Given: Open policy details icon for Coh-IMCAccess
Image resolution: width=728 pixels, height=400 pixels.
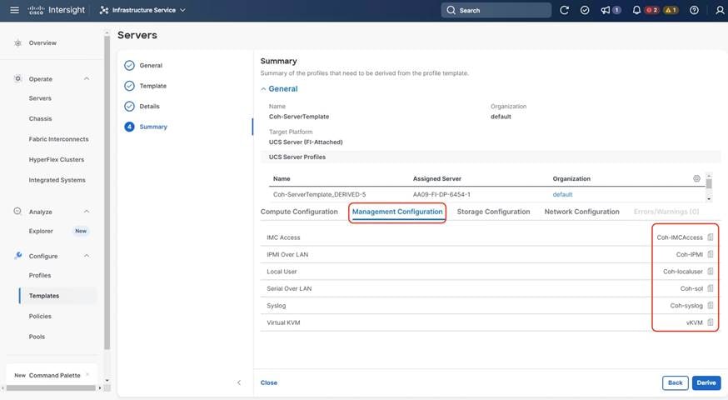Looking at the screenshot, I should [x=711, y=237].
